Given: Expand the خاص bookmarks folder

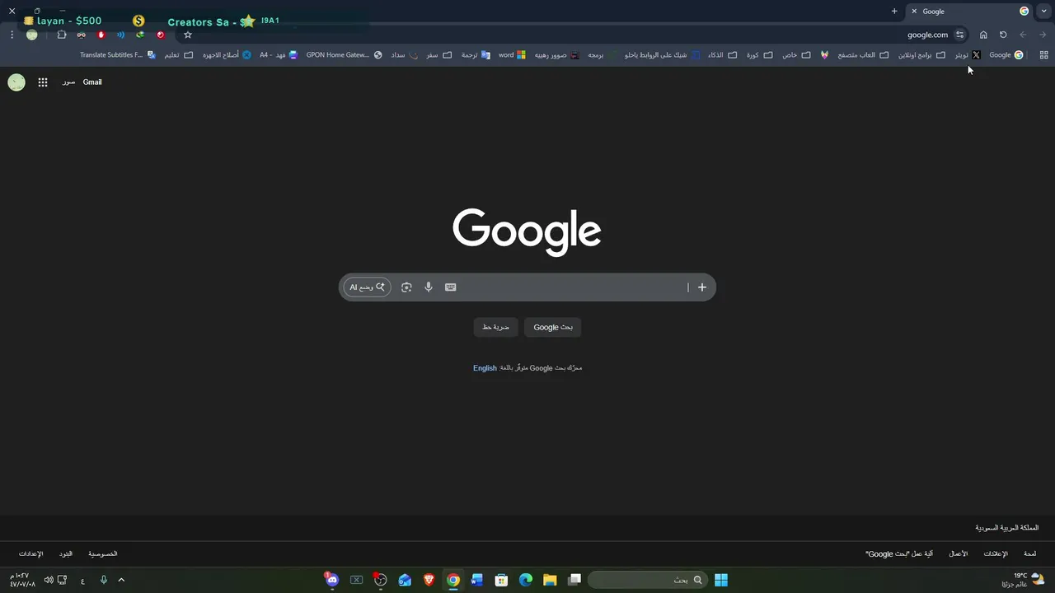Looking at the screenshot, I should pyautogui.click(x=796, y=55).
